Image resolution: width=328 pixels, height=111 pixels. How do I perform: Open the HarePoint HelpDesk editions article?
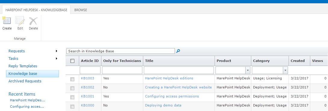[169, 78]
